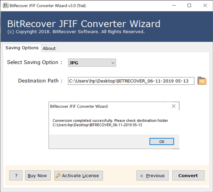Switch to the About tab
The height and width of the screenshot is (192, 213).
pos(49,48)
